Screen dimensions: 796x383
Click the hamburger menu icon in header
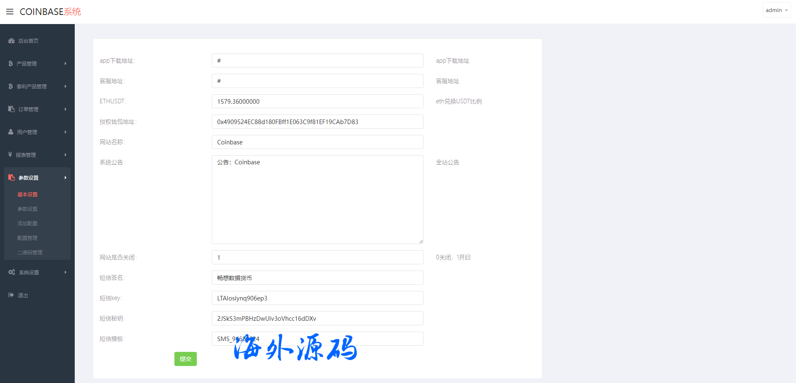(x=10, y=12)
